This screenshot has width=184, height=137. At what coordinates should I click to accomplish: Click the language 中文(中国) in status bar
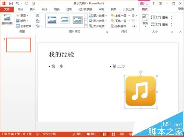(50, 134)
